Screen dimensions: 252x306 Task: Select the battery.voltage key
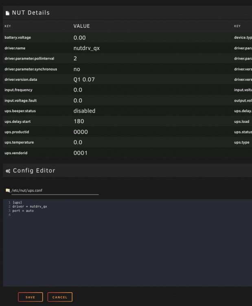(x=18, y=38)
